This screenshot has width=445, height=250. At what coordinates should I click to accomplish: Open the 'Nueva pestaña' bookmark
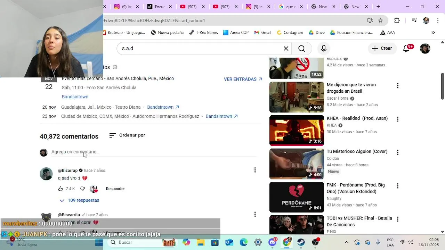167,33
